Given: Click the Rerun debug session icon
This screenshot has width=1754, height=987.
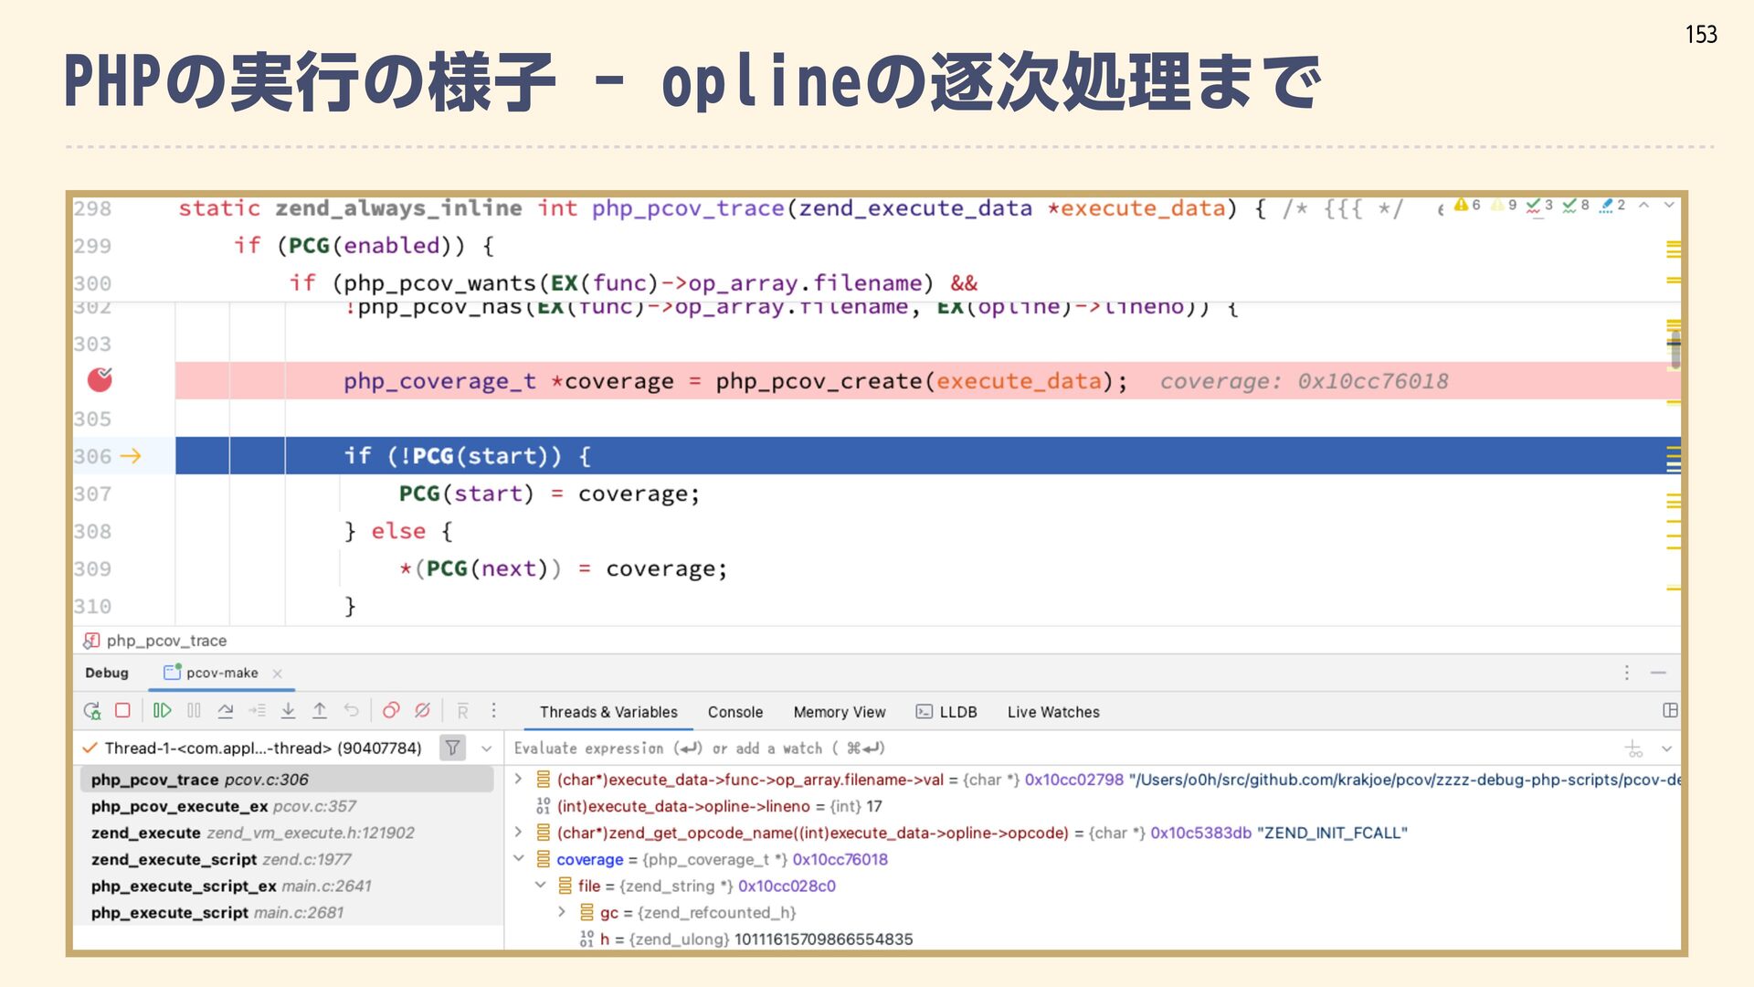Looking at the screenshot, I should coord(92,711).
